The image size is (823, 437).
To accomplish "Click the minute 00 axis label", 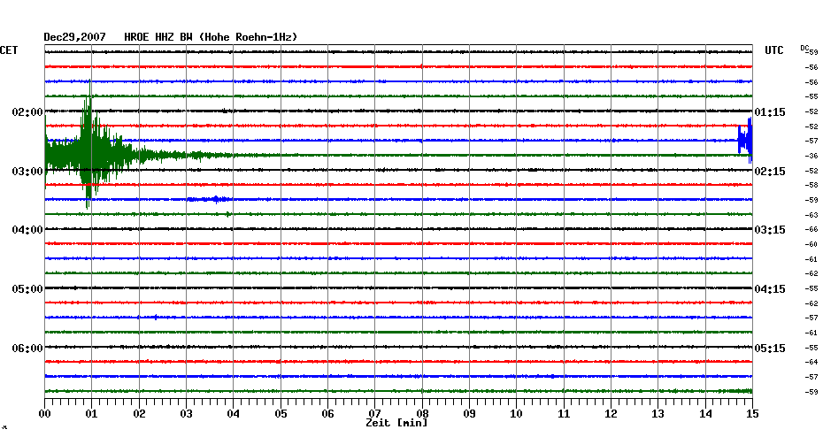I will [44, 413].
